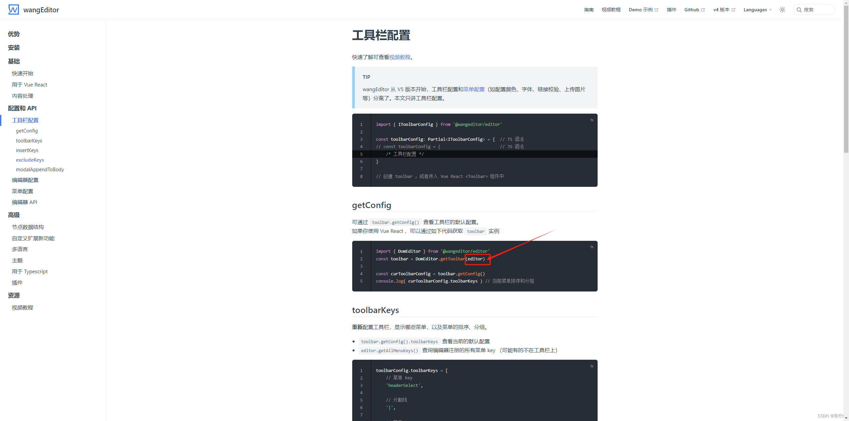Toggle the dark mode sun icon
Screen dimensions: 849x421
[782, 10]
